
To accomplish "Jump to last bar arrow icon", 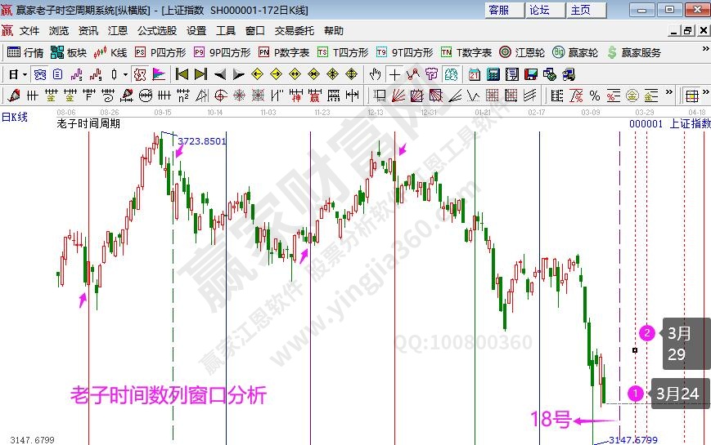I will point(200,74).
